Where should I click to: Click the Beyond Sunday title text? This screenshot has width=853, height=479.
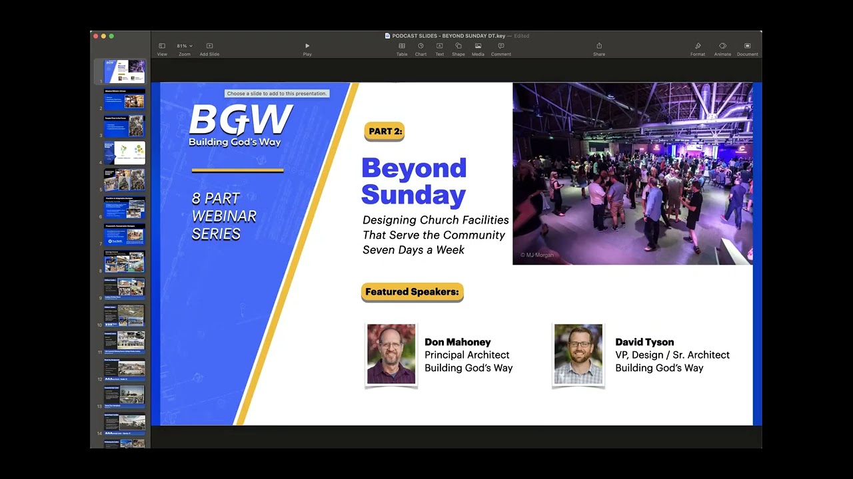point(414,181)
